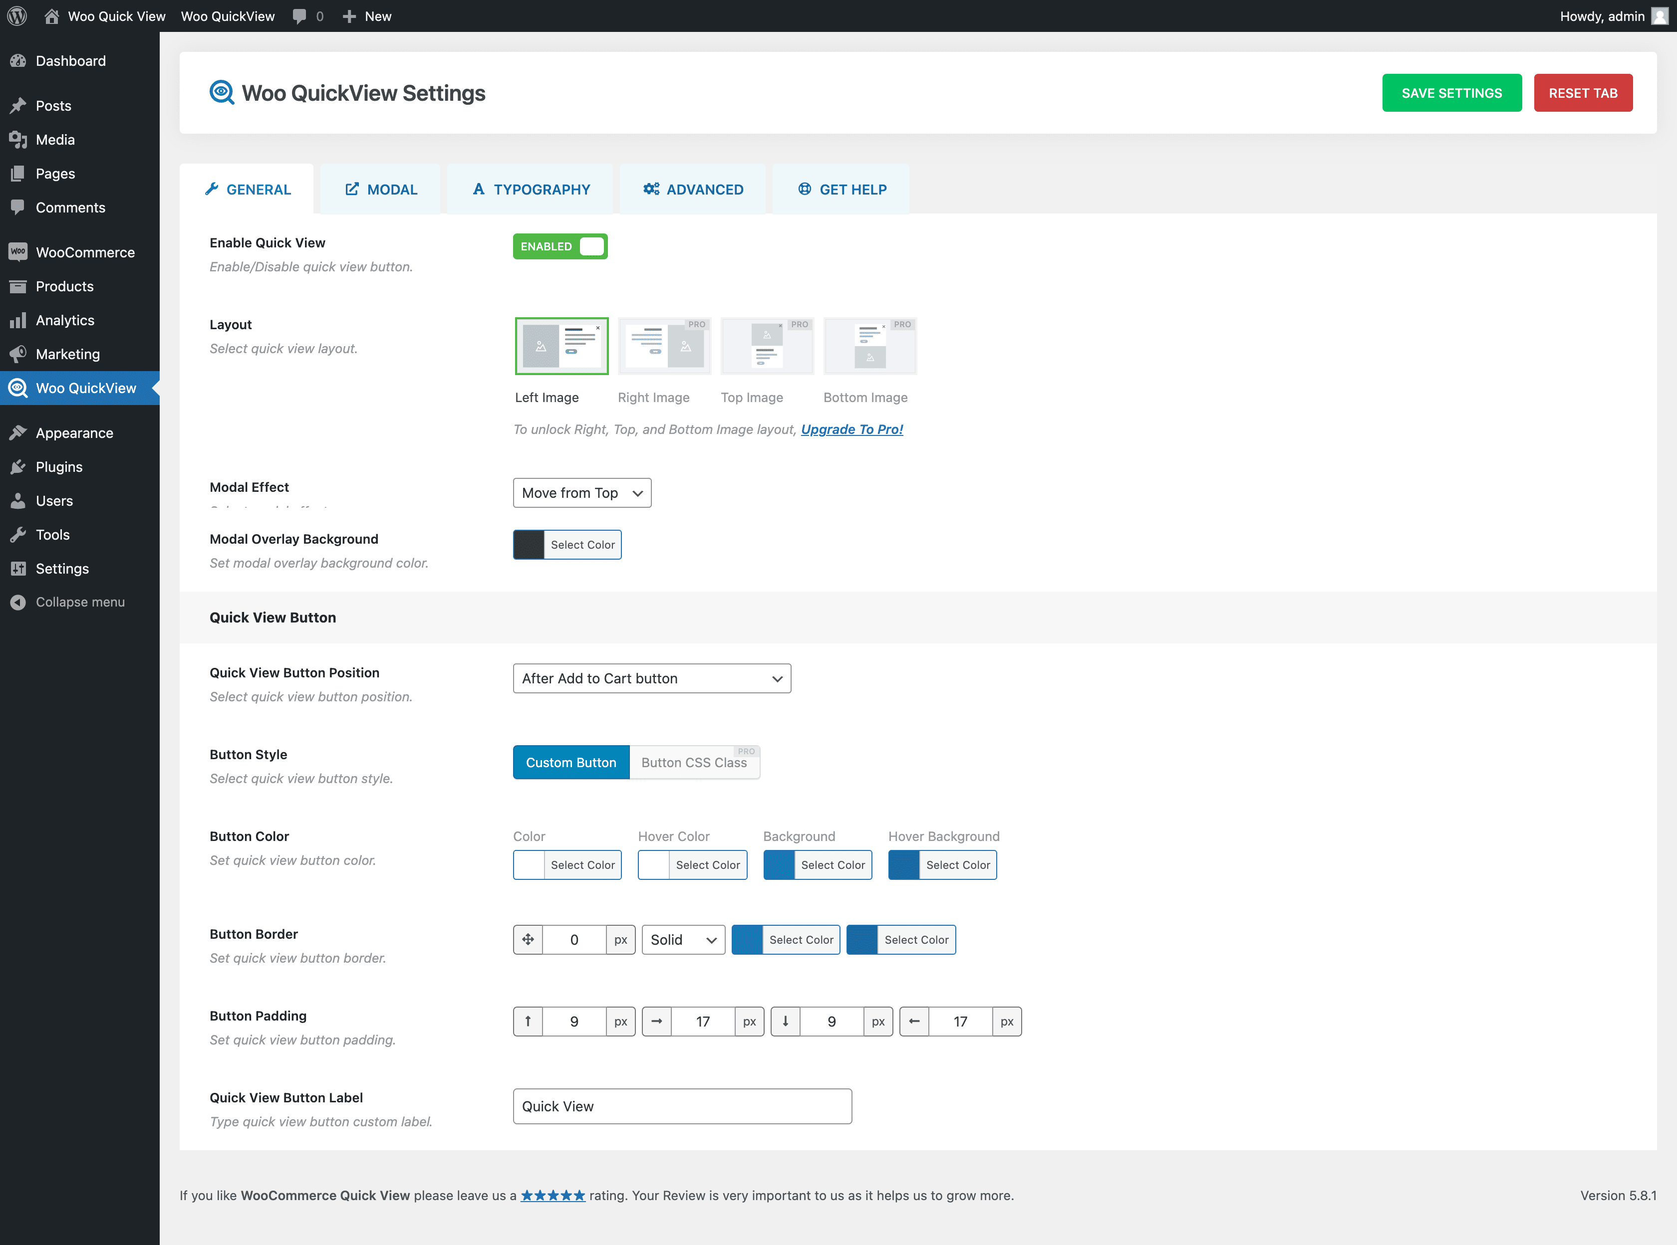The image size is (1677, 1245).
Task: Click the up arrow icon in Button Padding
Action: coord(528,1021)
